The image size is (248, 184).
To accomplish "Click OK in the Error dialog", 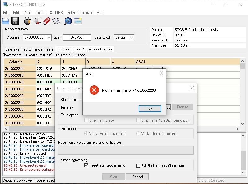I will [150, 109].
